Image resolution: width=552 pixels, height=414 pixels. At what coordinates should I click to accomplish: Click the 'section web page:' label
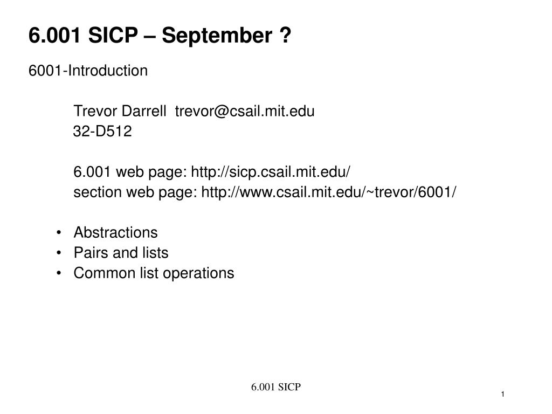(x=135, y=192)
